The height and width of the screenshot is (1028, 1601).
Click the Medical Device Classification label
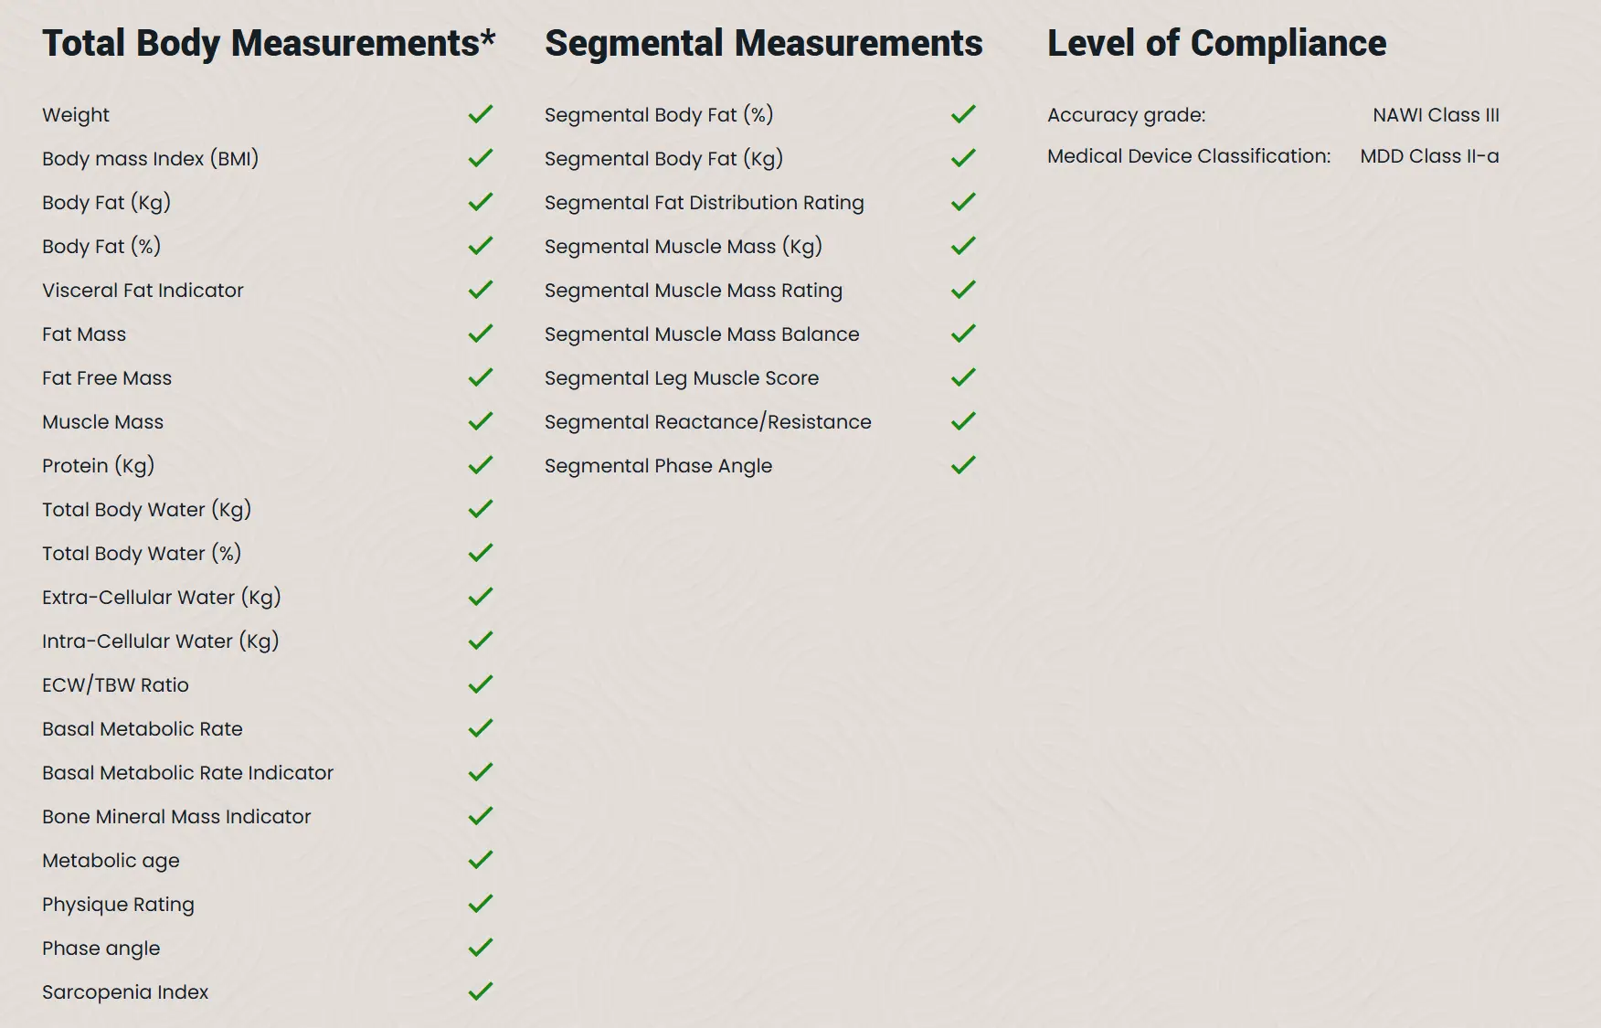(1189, 156)
